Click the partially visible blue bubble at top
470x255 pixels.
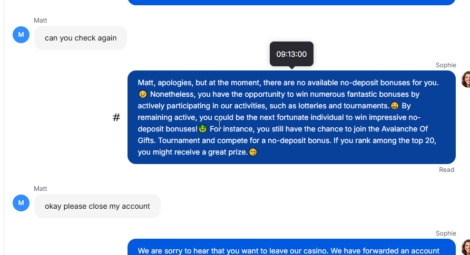tap(292, 3)
